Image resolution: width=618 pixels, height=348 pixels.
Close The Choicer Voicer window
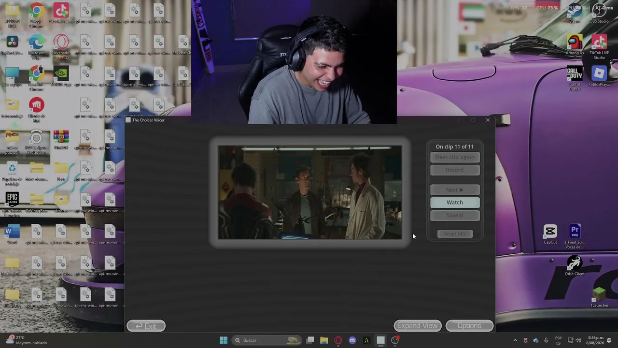tap(488, 120)
